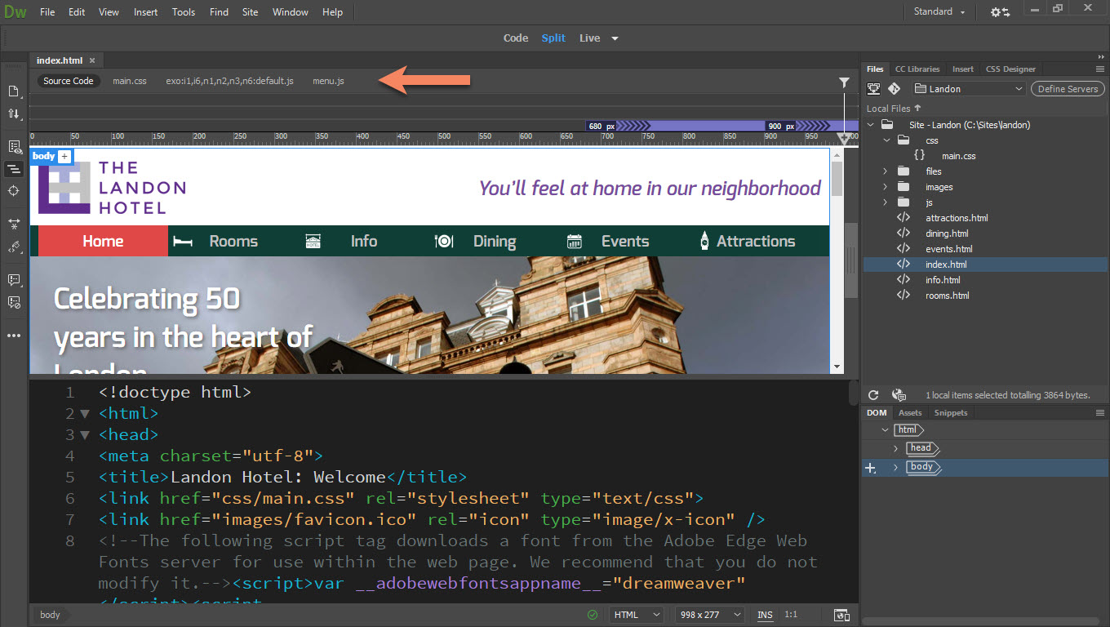
Task: Open the Files panel options menu icon
Action: pyautogui.click(x=1100, y=69)
